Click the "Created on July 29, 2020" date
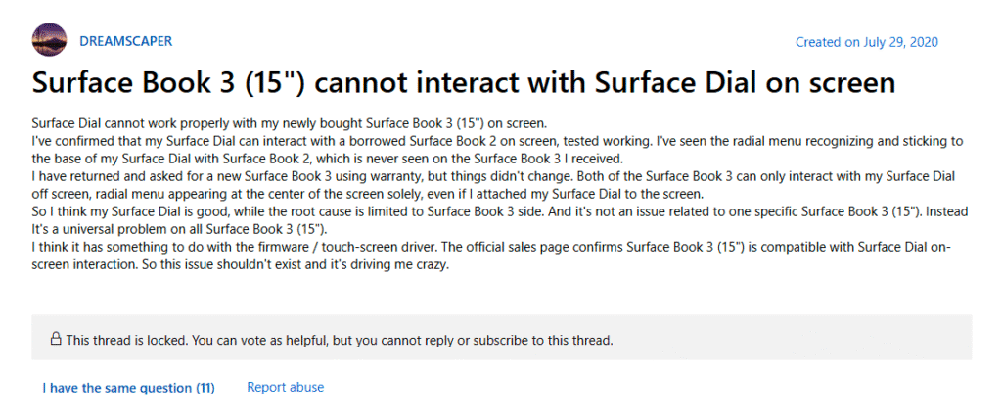 (866, 43)
